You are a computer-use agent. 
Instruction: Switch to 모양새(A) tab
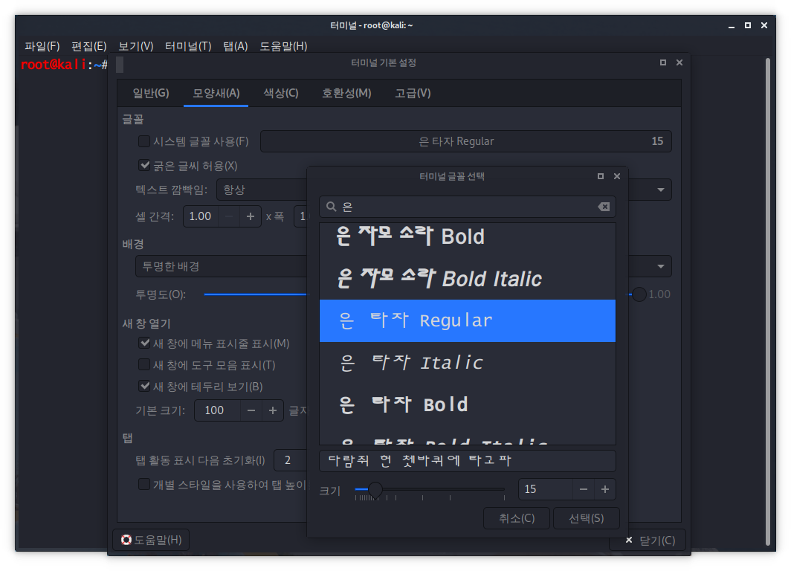tap(216, 94)
